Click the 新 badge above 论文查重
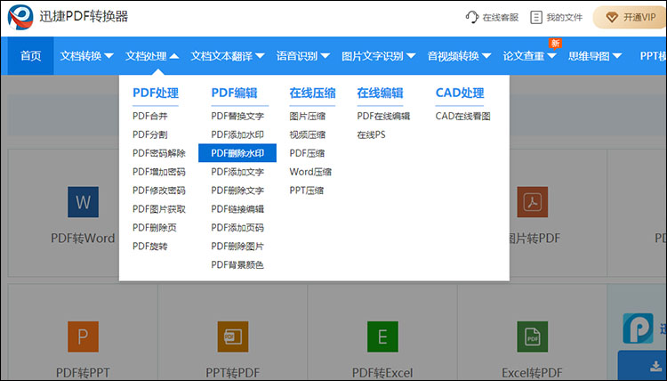Image resolution: width=667 pixels, height=381 pixels. point(555,43)
